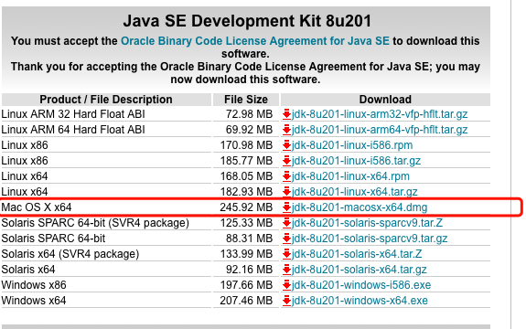Click red download arrow for linux-x64.tar.gz
The height and width of the screenshot is (329, 526).
(x=286, y=192)
